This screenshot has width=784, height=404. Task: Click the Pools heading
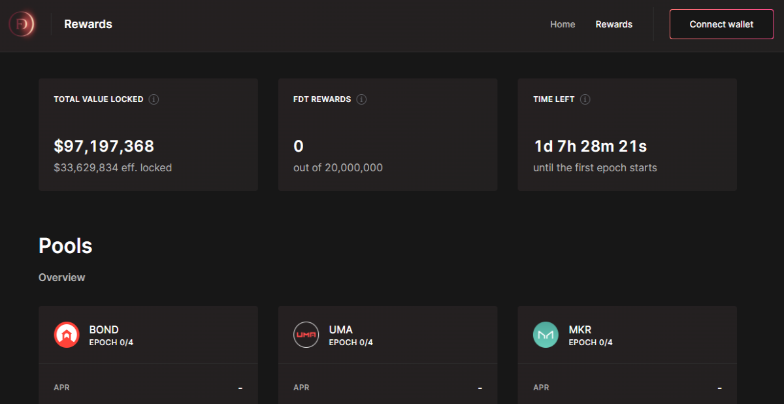point(65,246)
